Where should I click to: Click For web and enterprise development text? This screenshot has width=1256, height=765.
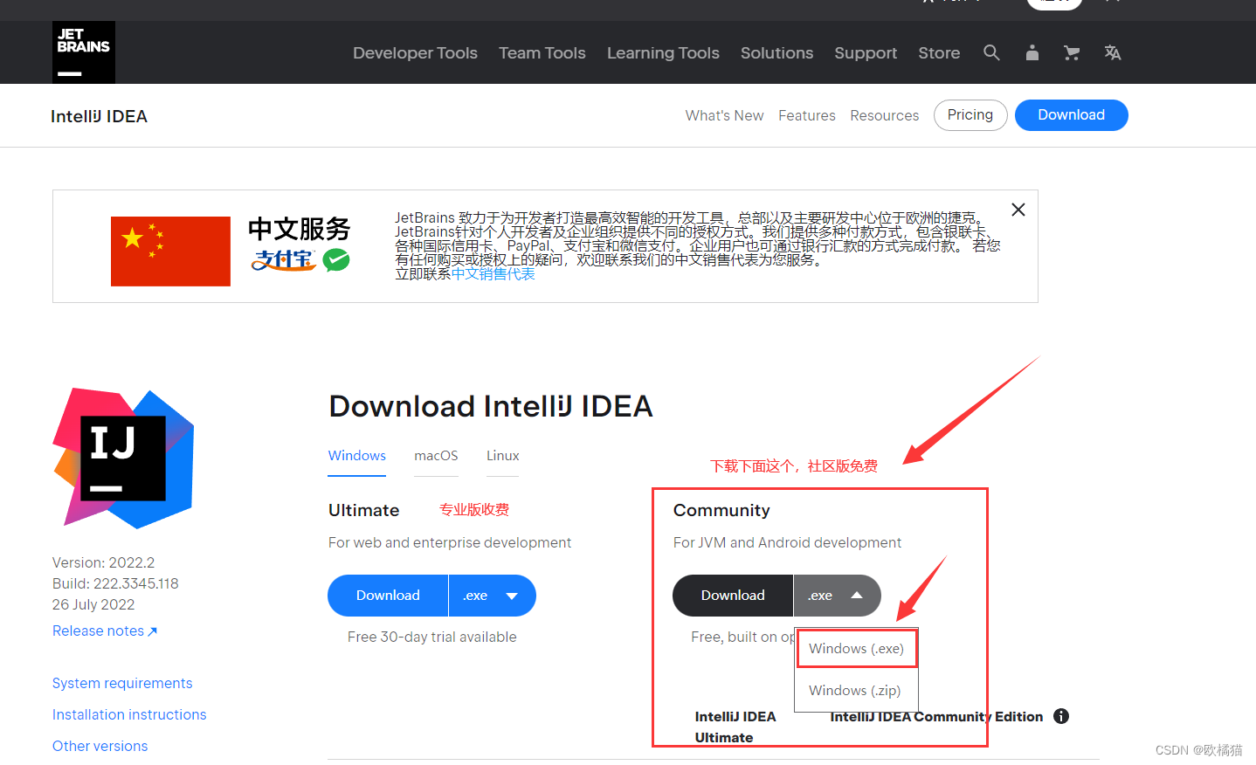[x=450, y=542]
